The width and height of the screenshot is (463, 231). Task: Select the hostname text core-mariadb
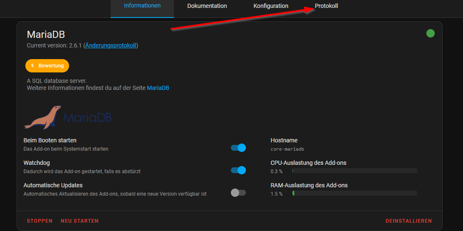tap(287, 149)
